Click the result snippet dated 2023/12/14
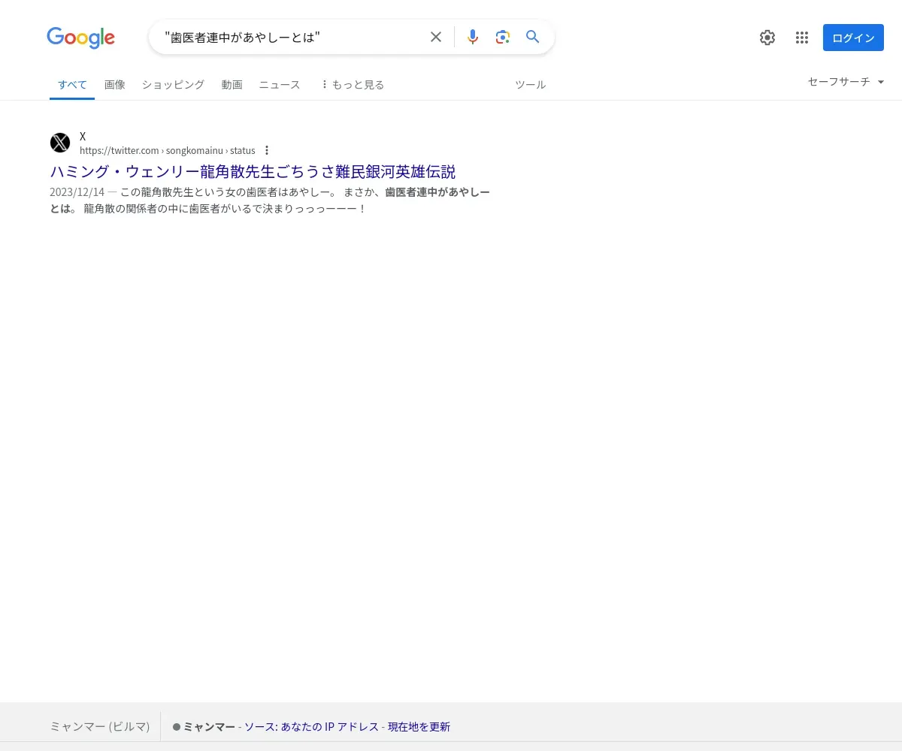 click(x=270, y=201)
